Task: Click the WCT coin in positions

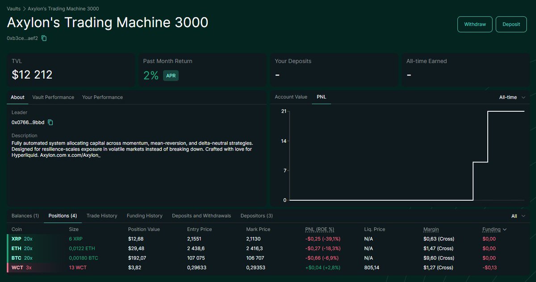Action: pos(17,268)
